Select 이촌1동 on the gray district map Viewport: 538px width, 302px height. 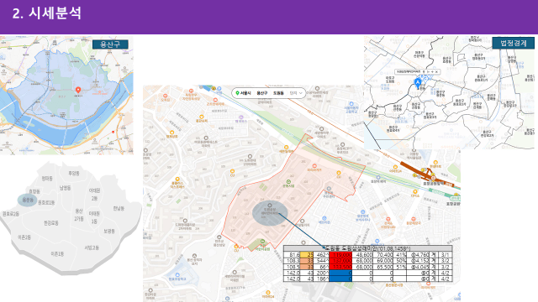click(x=57, y=254)
